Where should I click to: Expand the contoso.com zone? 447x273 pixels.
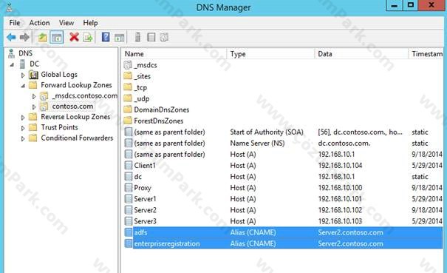(34, 107)
